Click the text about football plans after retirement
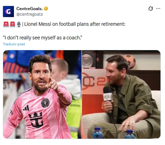This screenshot has height=145, width=165. click(x=75, y=24)
